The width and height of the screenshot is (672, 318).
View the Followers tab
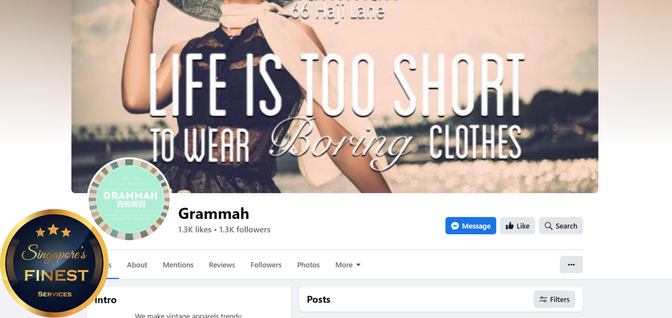click(x=266, y=265)
